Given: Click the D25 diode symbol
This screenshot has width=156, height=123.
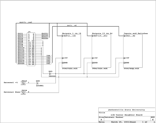Looking at the screenshot, I should [50, 74].
